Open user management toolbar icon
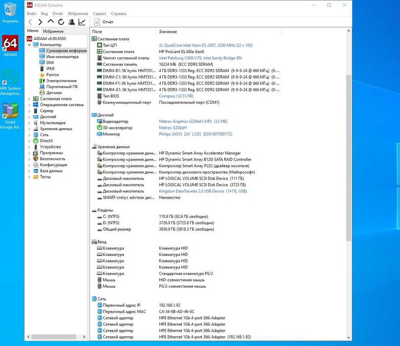This screenshot has height=346, width=400. [72, 22]
